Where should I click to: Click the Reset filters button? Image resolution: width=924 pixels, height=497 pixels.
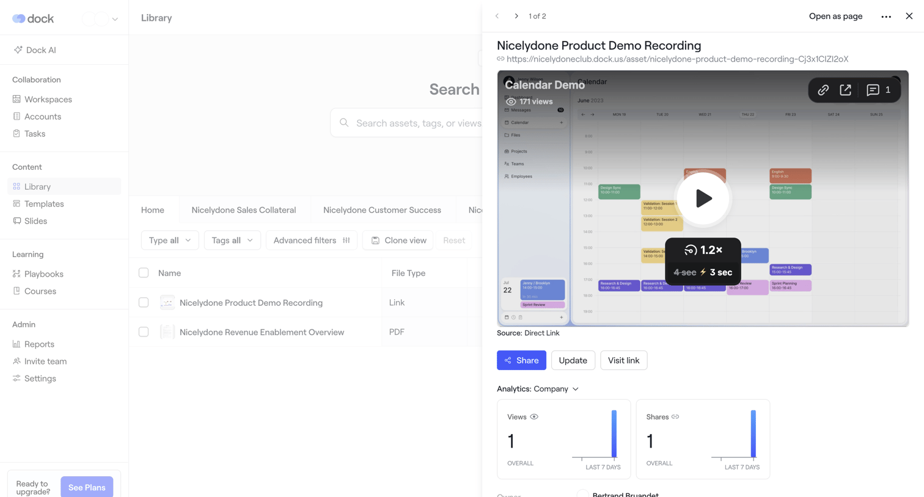[454, 241]
